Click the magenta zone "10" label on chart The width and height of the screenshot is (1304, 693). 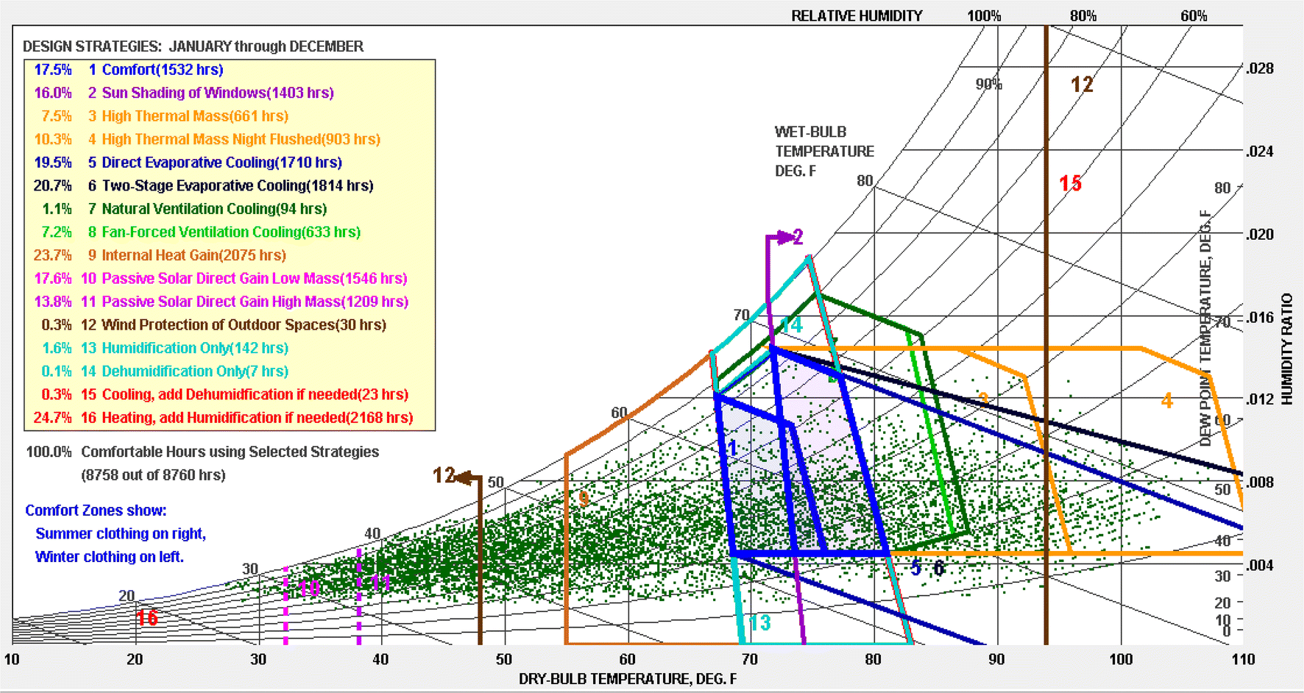pyautogui.click(x=309, y=589)
